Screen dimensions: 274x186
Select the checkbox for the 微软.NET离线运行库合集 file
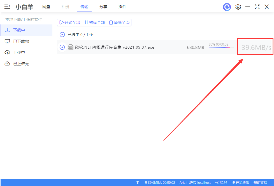(x=62, y=47)
